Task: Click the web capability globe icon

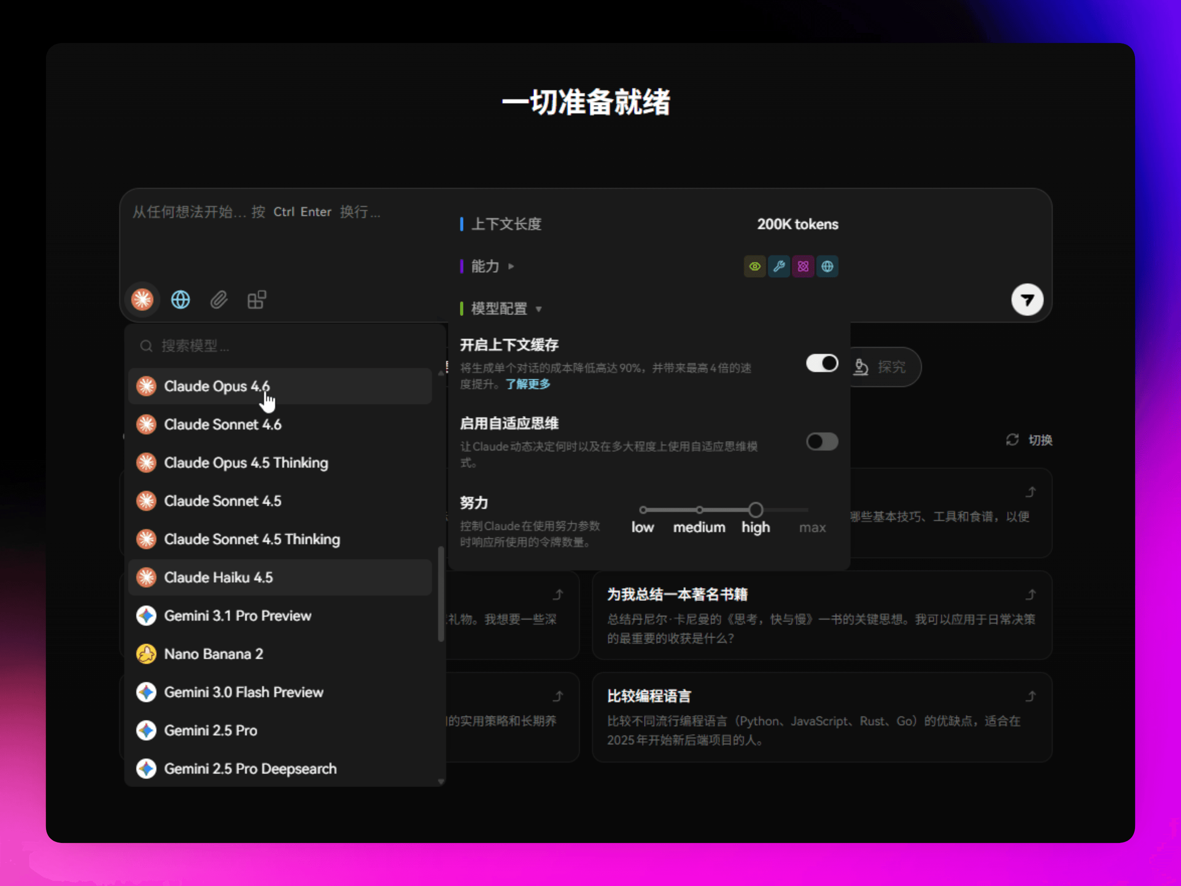Action: [x=827, y=266]
